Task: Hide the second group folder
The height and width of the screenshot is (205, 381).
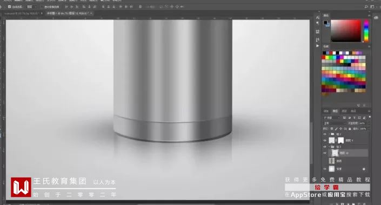Action: click(325, 147)
